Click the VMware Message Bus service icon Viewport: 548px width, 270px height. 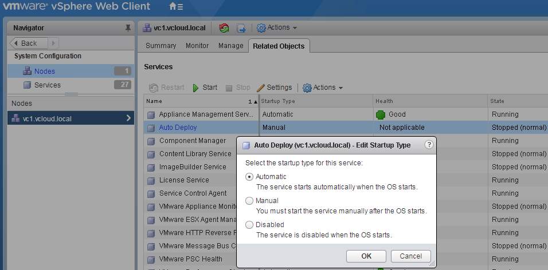[151, 247]
